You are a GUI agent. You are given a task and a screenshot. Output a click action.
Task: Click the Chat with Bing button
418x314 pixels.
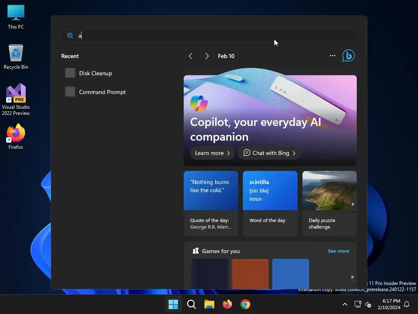tap(269, 153)
